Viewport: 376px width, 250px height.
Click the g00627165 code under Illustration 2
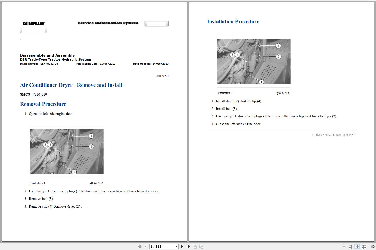[x=284, y=93]
